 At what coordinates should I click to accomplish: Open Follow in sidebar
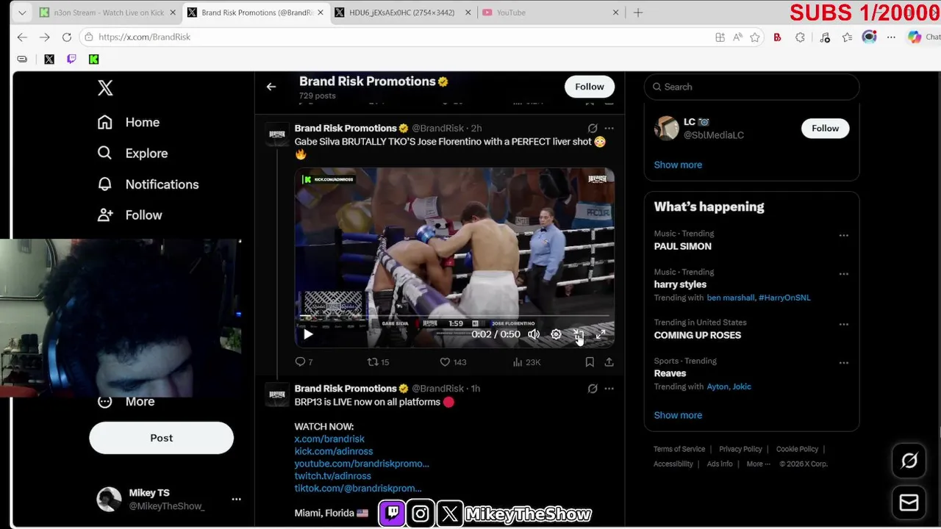(130, 215)
